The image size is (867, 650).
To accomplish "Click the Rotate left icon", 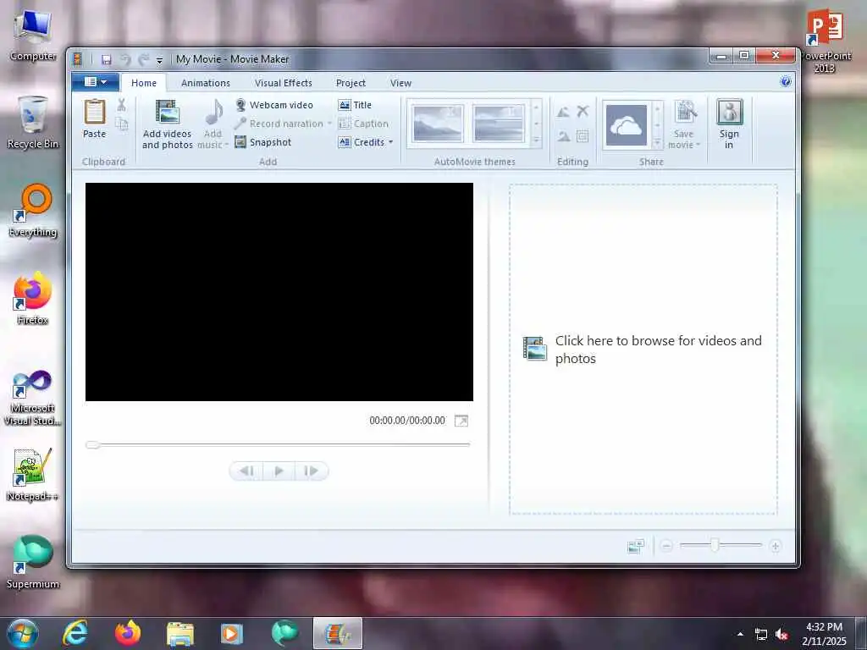I will [563, 112].
